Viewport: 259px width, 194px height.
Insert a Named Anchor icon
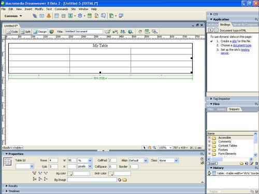[49, 16]
